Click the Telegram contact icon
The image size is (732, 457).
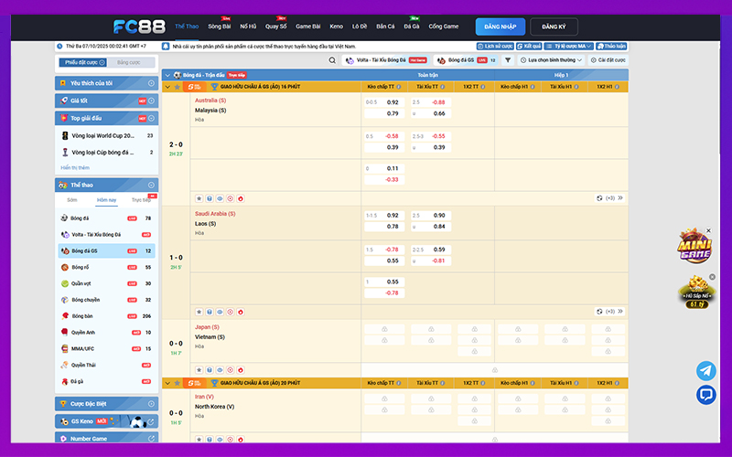(705, 370)
